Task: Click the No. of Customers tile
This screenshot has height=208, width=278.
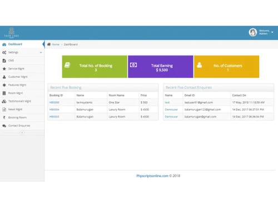Action: 226,67
